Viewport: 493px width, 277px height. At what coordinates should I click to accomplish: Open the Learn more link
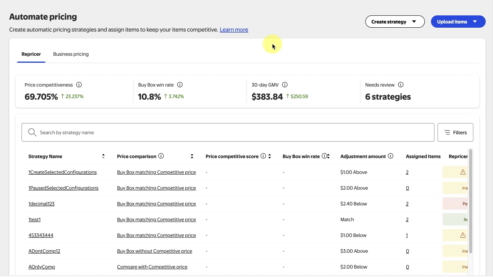234,30
